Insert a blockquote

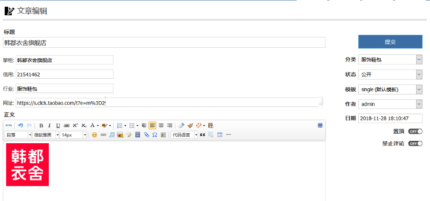(x=203, y=135)
